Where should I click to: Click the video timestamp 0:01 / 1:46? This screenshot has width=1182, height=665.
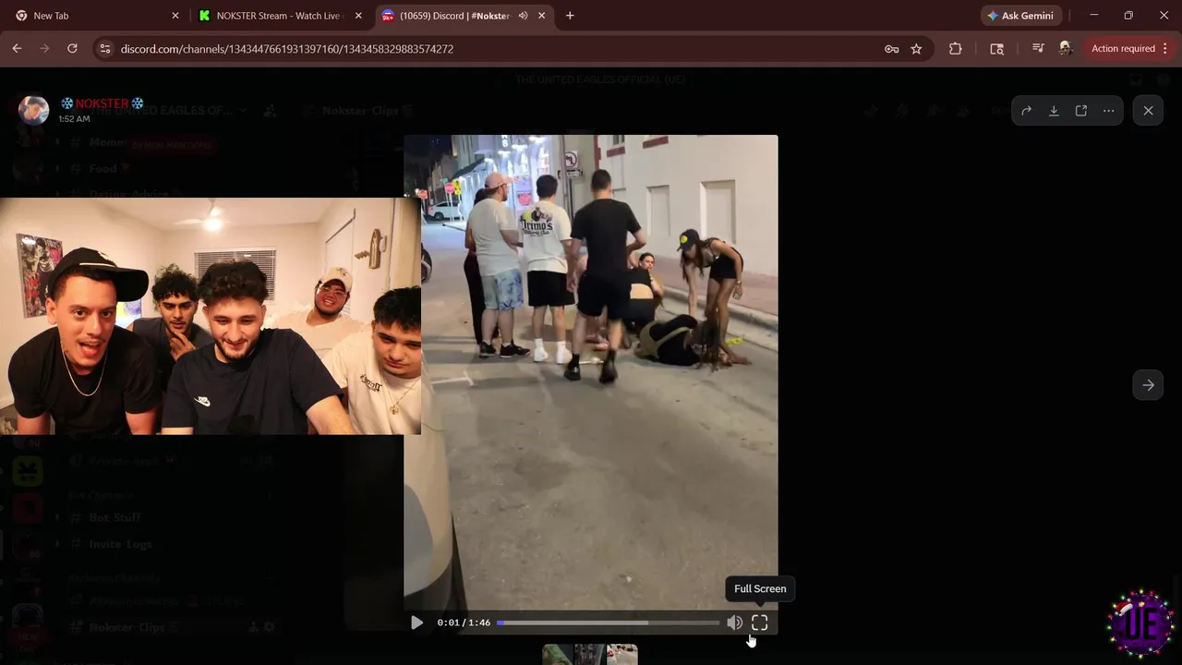point(464,623)
